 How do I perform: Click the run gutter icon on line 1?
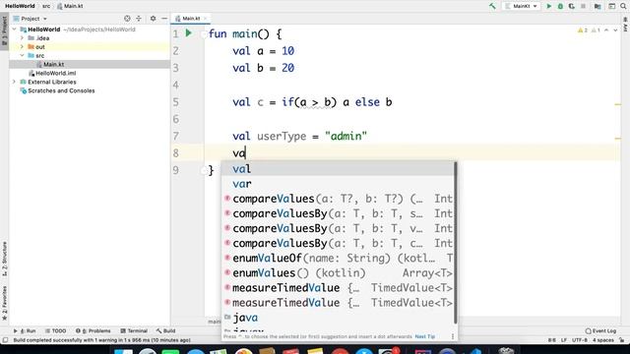pyautogui.click(x=188, y=33)
